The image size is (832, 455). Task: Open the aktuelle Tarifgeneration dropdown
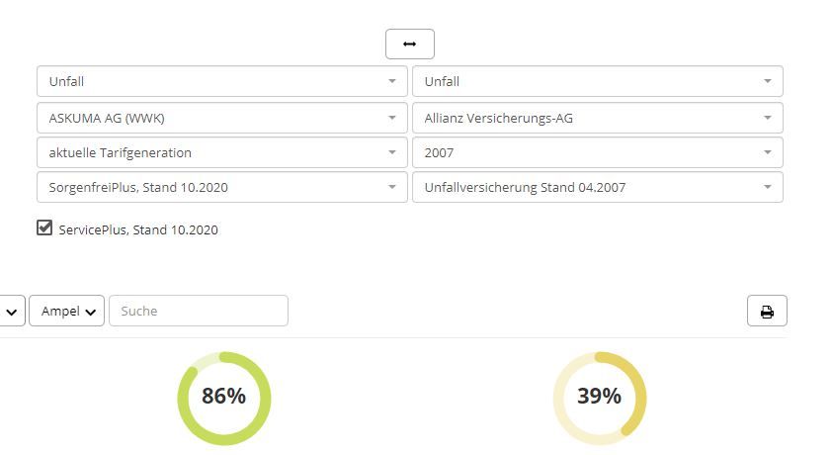click(221, 153)
